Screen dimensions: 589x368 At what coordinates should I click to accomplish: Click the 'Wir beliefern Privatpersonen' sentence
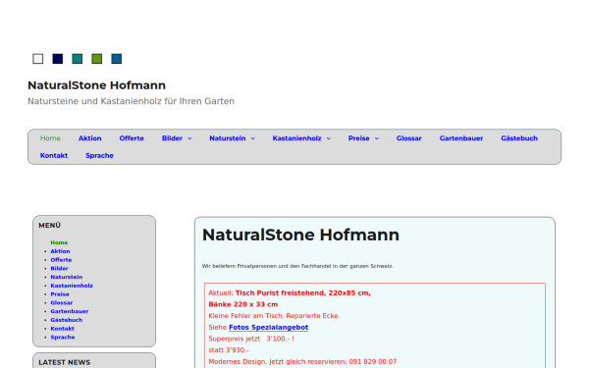point(297,266)
